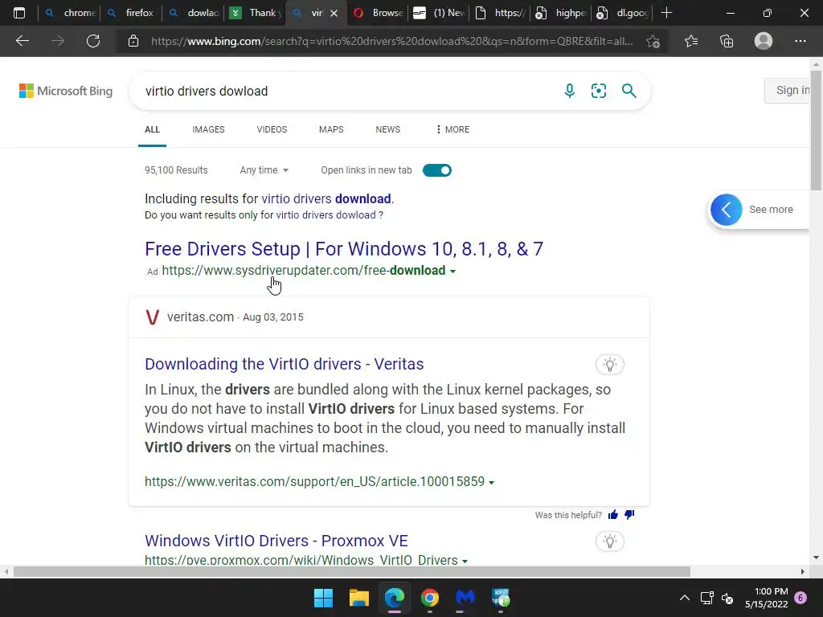Viewport: 823px width, 617px height.
Task: Switch to the highpe browser tab
Action: click(x=560, y=13)
